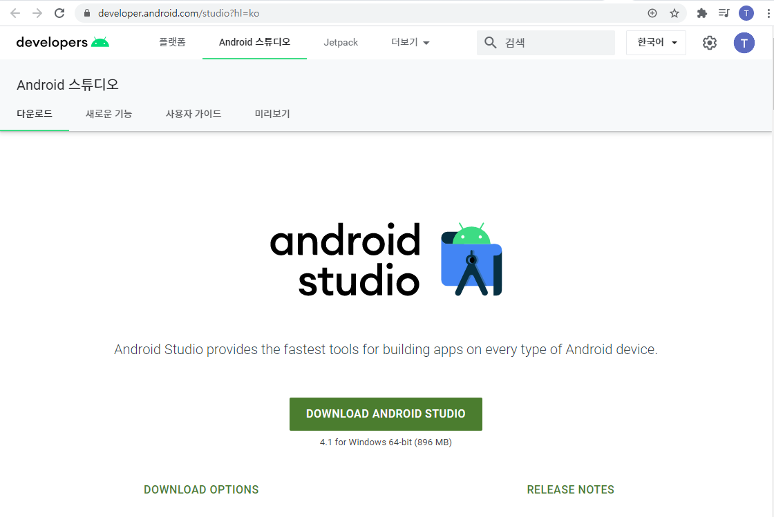
Task: Click the search magnifier icon
Action: coord(490,42)
